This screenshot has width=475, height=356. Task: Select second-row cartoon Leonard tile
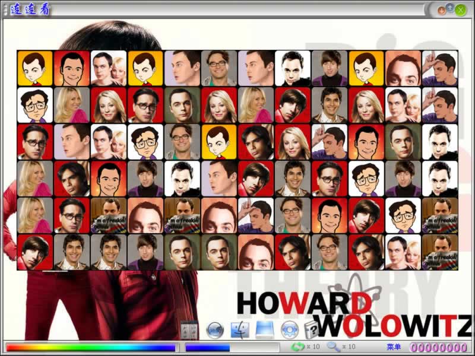click(x=35, y=106)
